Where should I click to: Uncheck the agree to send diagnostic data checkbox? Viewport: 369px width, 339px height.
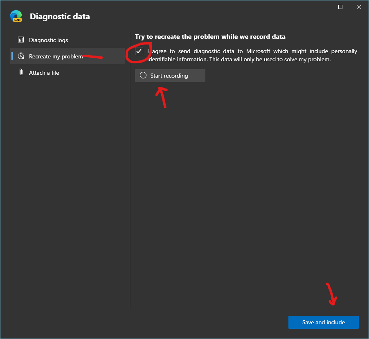[139, 51]
